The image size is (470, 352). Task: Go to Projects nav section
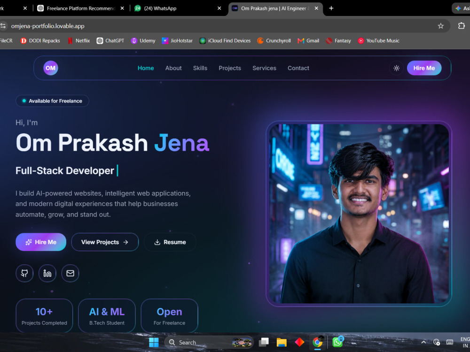(x=230, y=68)
